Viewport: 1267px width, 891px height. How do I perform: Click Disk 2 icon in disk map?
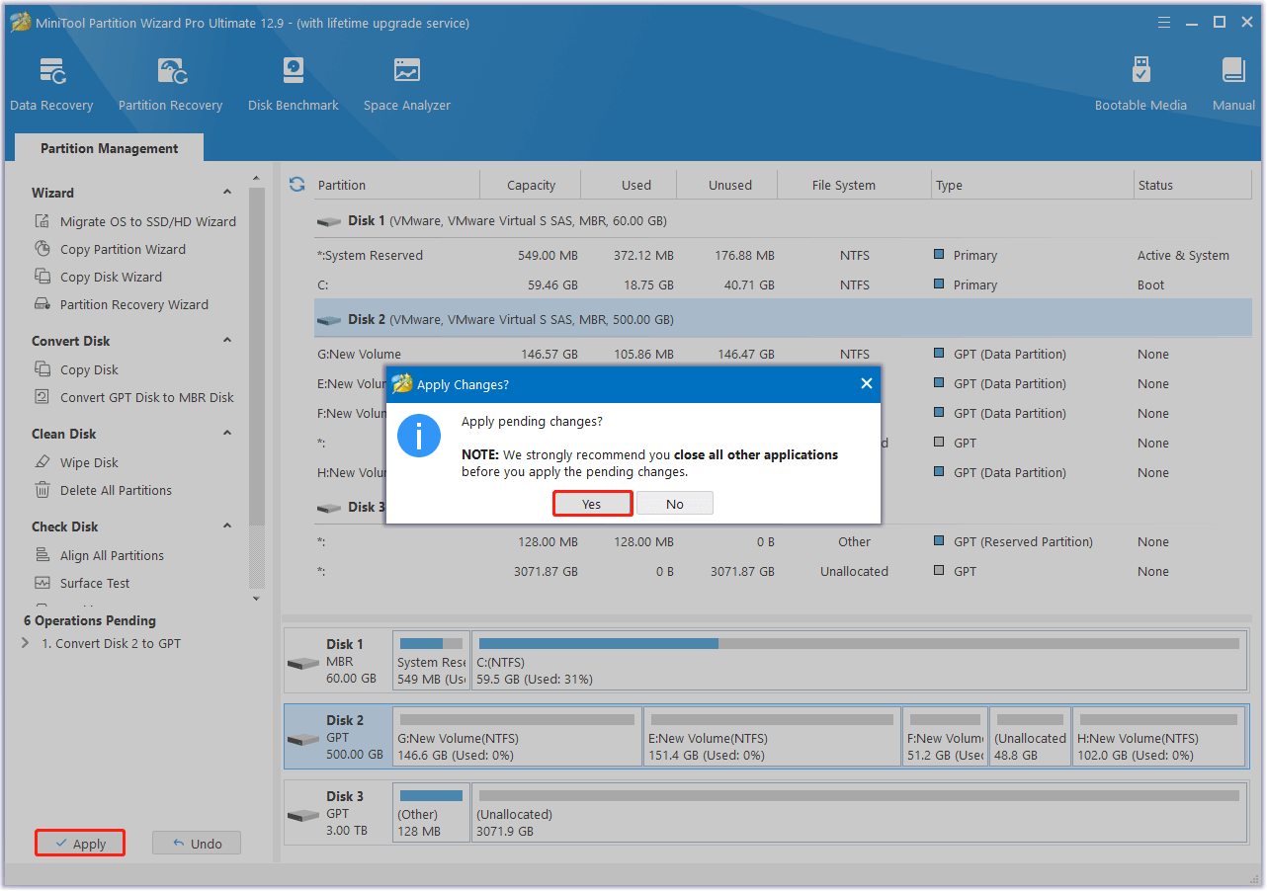[303, 738]
